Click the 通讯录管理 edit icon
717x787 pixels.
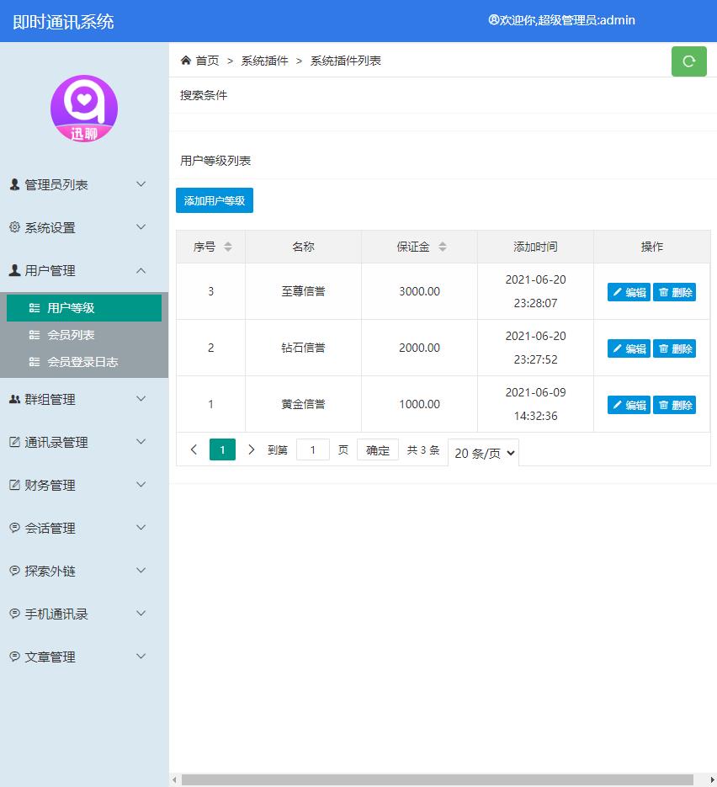click(x=14, y=442)
